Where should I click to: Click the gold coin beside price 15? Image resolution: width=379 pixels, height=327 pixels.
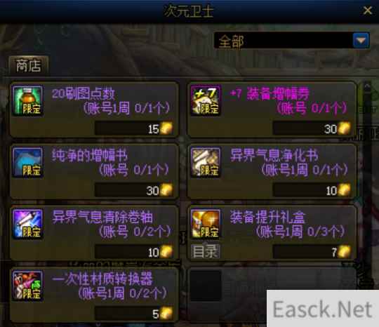click(x=166, y=128)
